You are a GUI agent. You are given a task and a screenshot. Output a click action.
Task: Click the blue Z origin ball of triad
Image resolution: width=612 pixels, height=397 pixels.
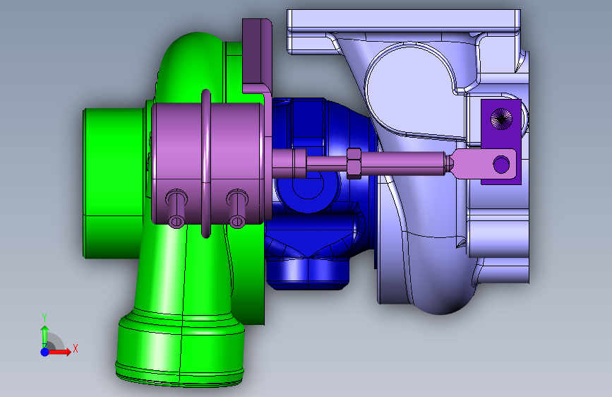(x=44, y=352)
